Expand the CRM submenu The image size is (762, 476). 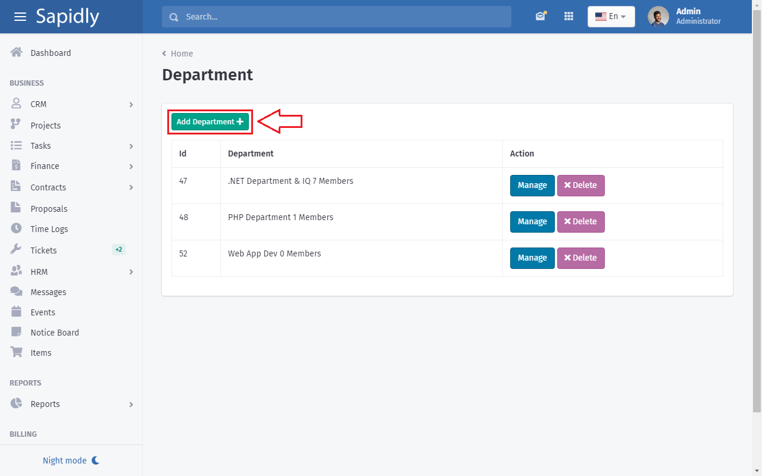pyautogui.click(x=131, y=105)
